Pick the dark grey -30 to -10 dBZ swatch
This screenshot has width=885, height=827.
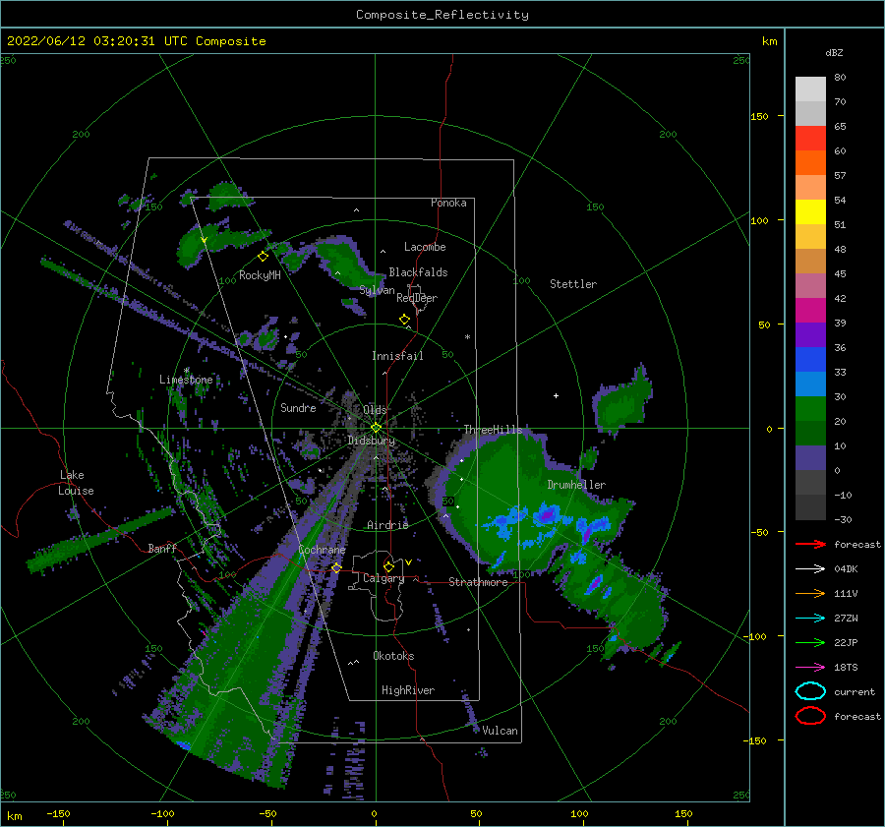point(810,507)
